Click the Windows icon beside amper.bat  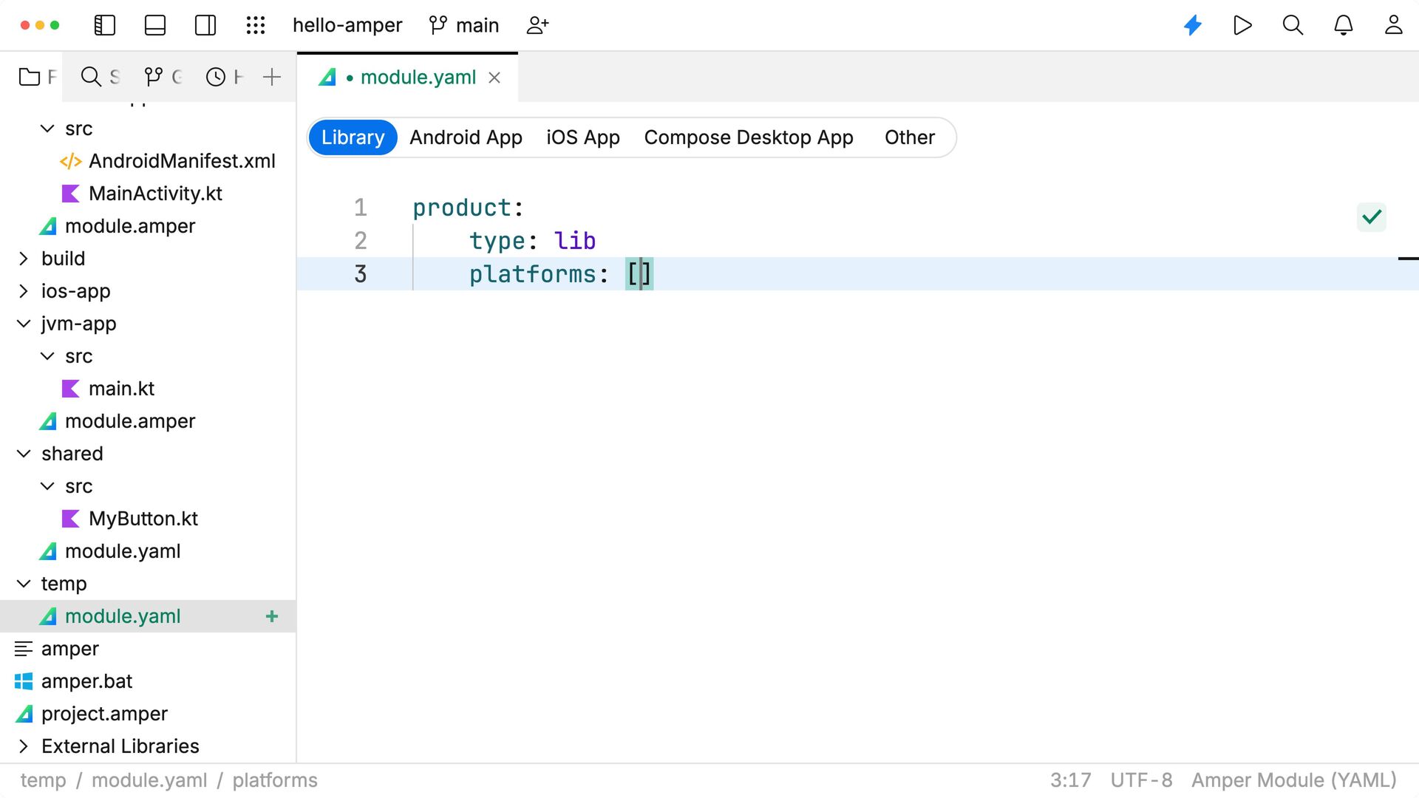pos(24,681)
